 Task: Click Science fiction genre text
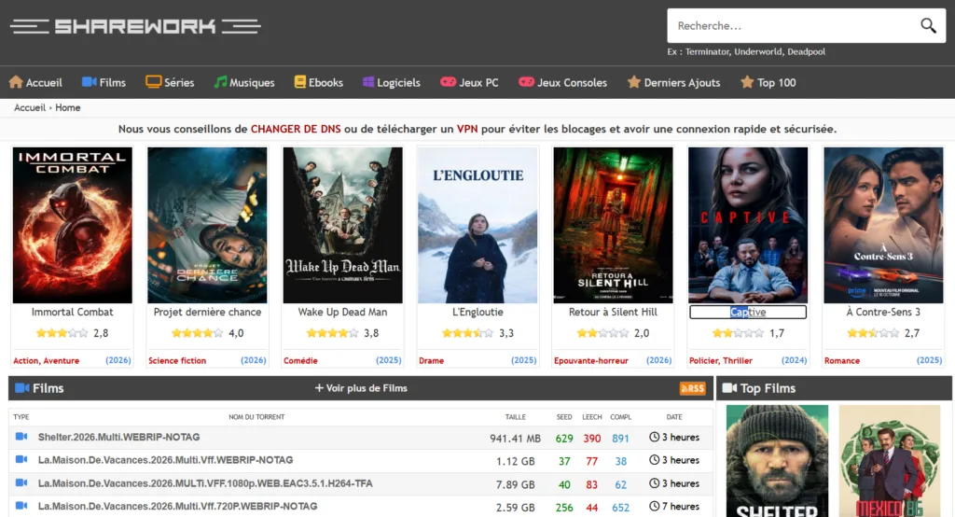click(177, 360)
